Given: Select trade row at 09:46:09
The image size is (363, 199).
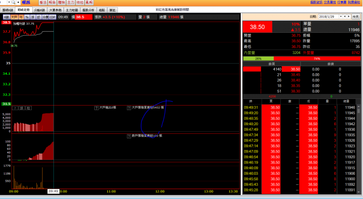Looking at the screenshot, I should (x=299, y=168).
